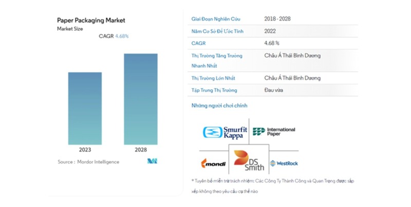
Task: Click the Mordor Intelligence logo mark
Action: tap(152, 161)
